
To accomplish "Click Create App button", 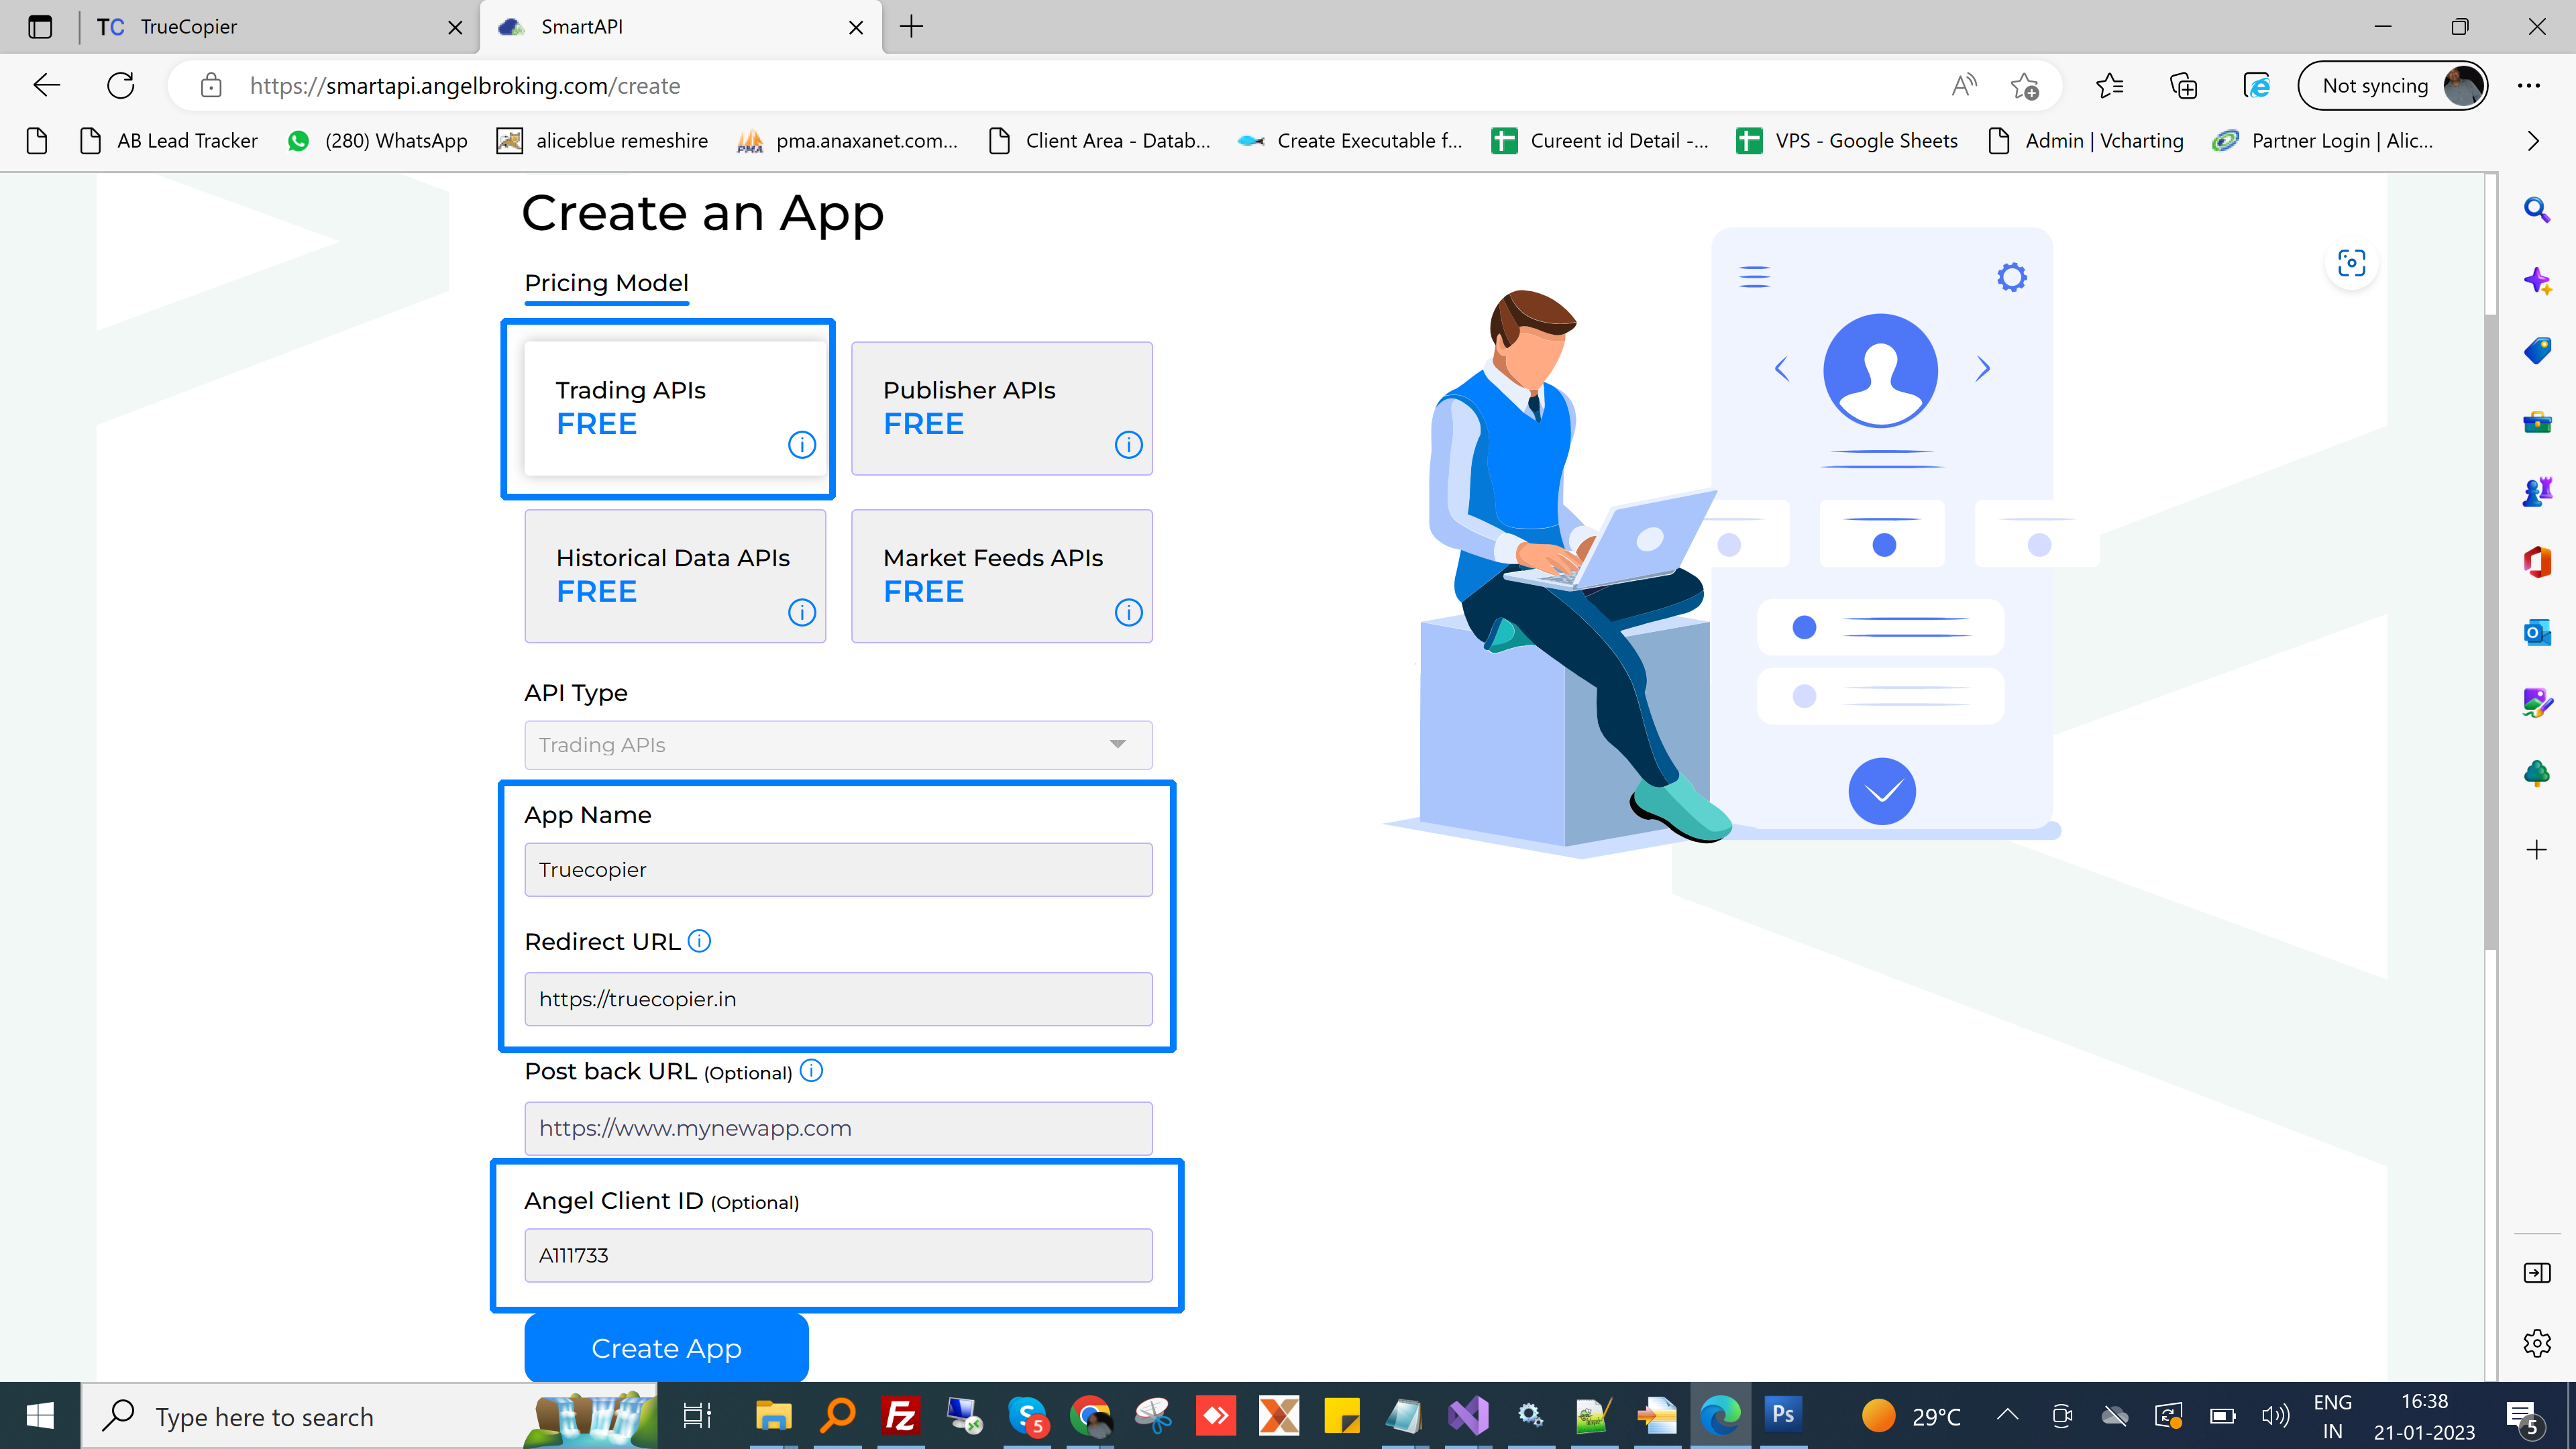I will click(x=666, y=1347).
